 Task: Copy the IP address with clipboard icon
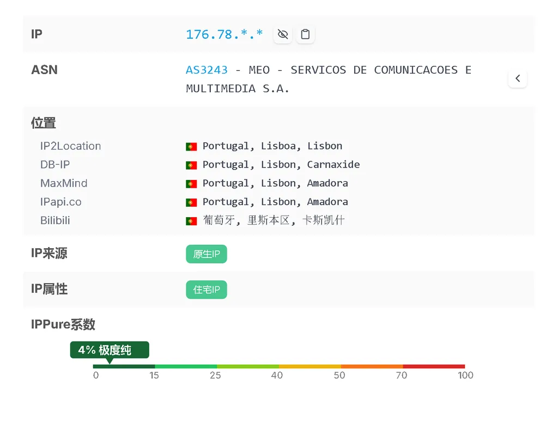point(305,34)
